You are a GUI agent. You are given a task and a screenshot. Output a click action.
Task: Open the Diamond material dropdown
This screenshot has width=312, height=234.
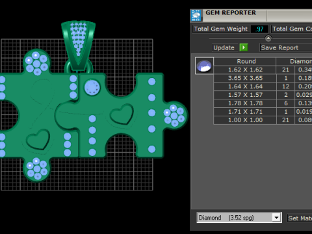239,218
